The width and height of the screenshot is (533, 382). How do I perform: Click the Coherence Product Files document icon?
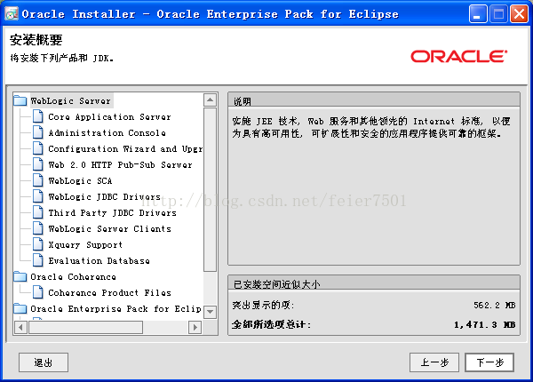coord(38,292)
